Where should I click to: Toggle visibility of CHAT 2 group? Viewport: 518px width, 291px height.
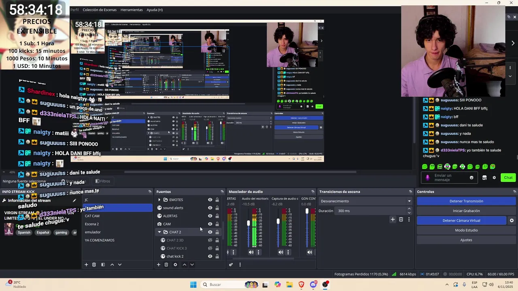click(210, 232)
